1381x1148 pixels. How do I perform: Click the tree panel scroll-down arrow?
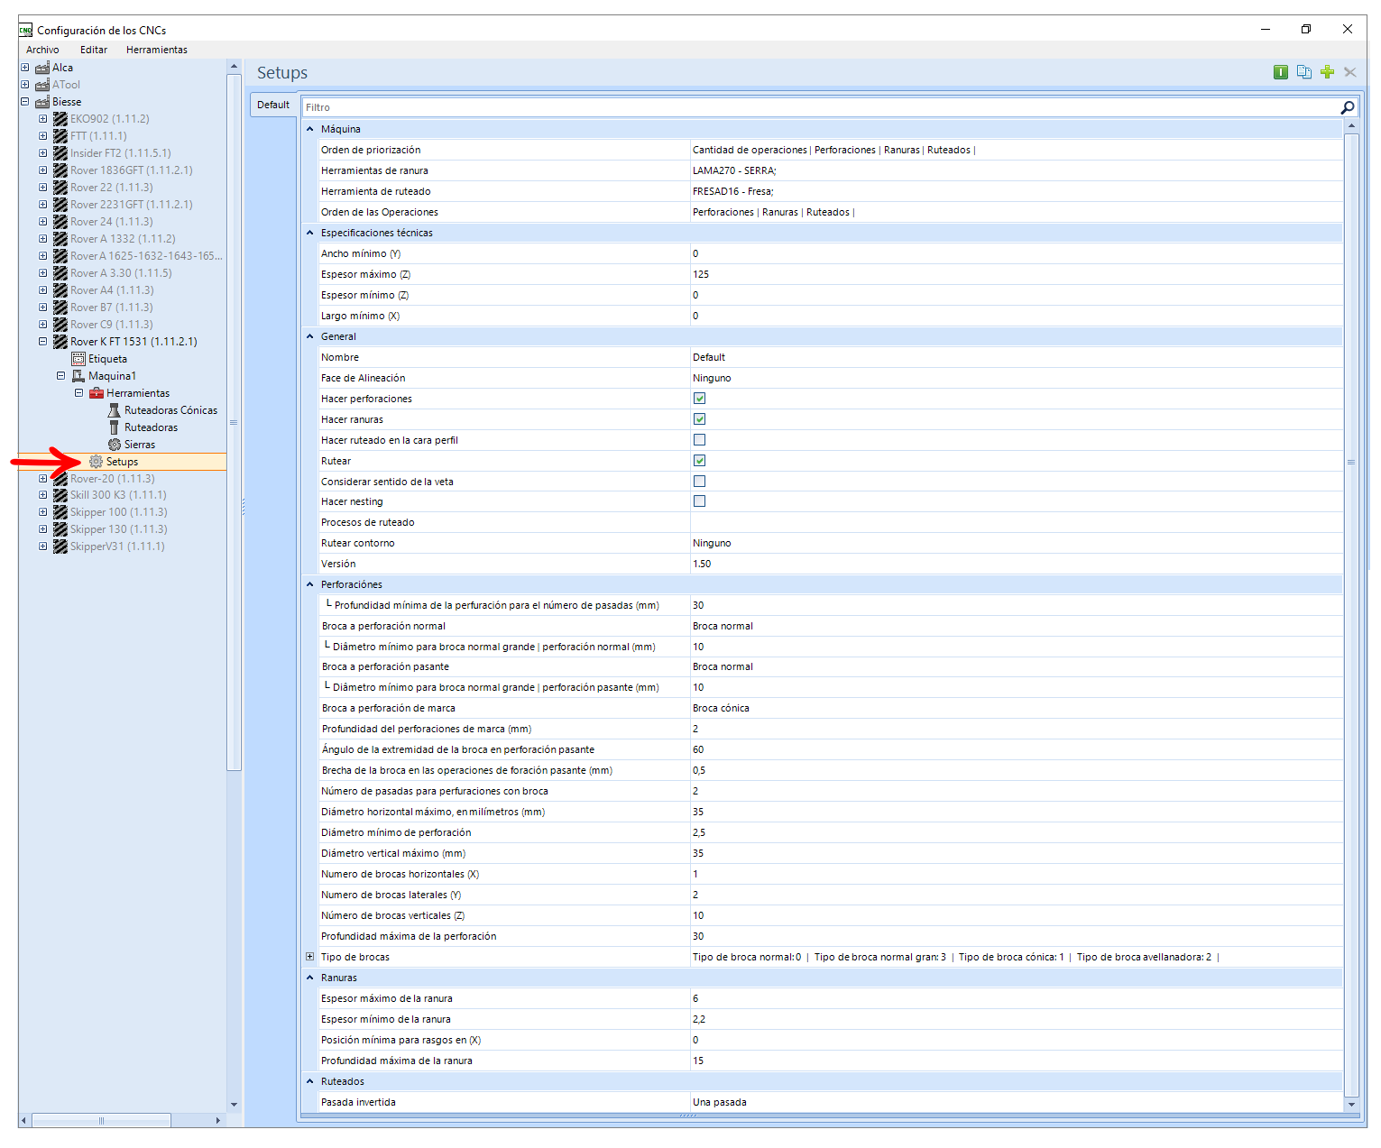click(x=234, y=1105)
